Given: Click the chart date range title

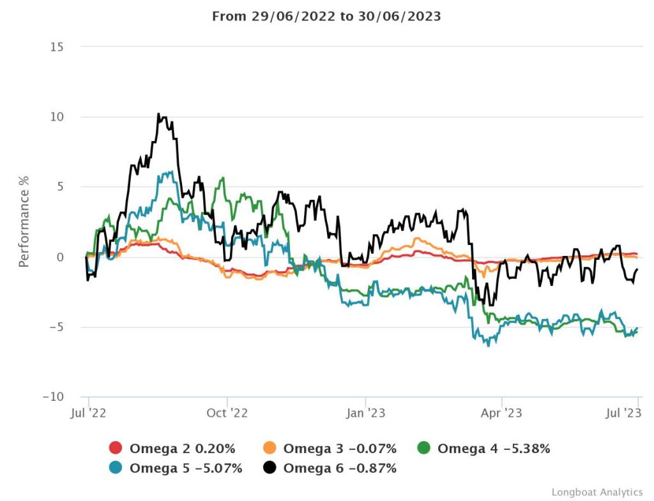Looking at the screenshot, I should click(x=326, y=17).
